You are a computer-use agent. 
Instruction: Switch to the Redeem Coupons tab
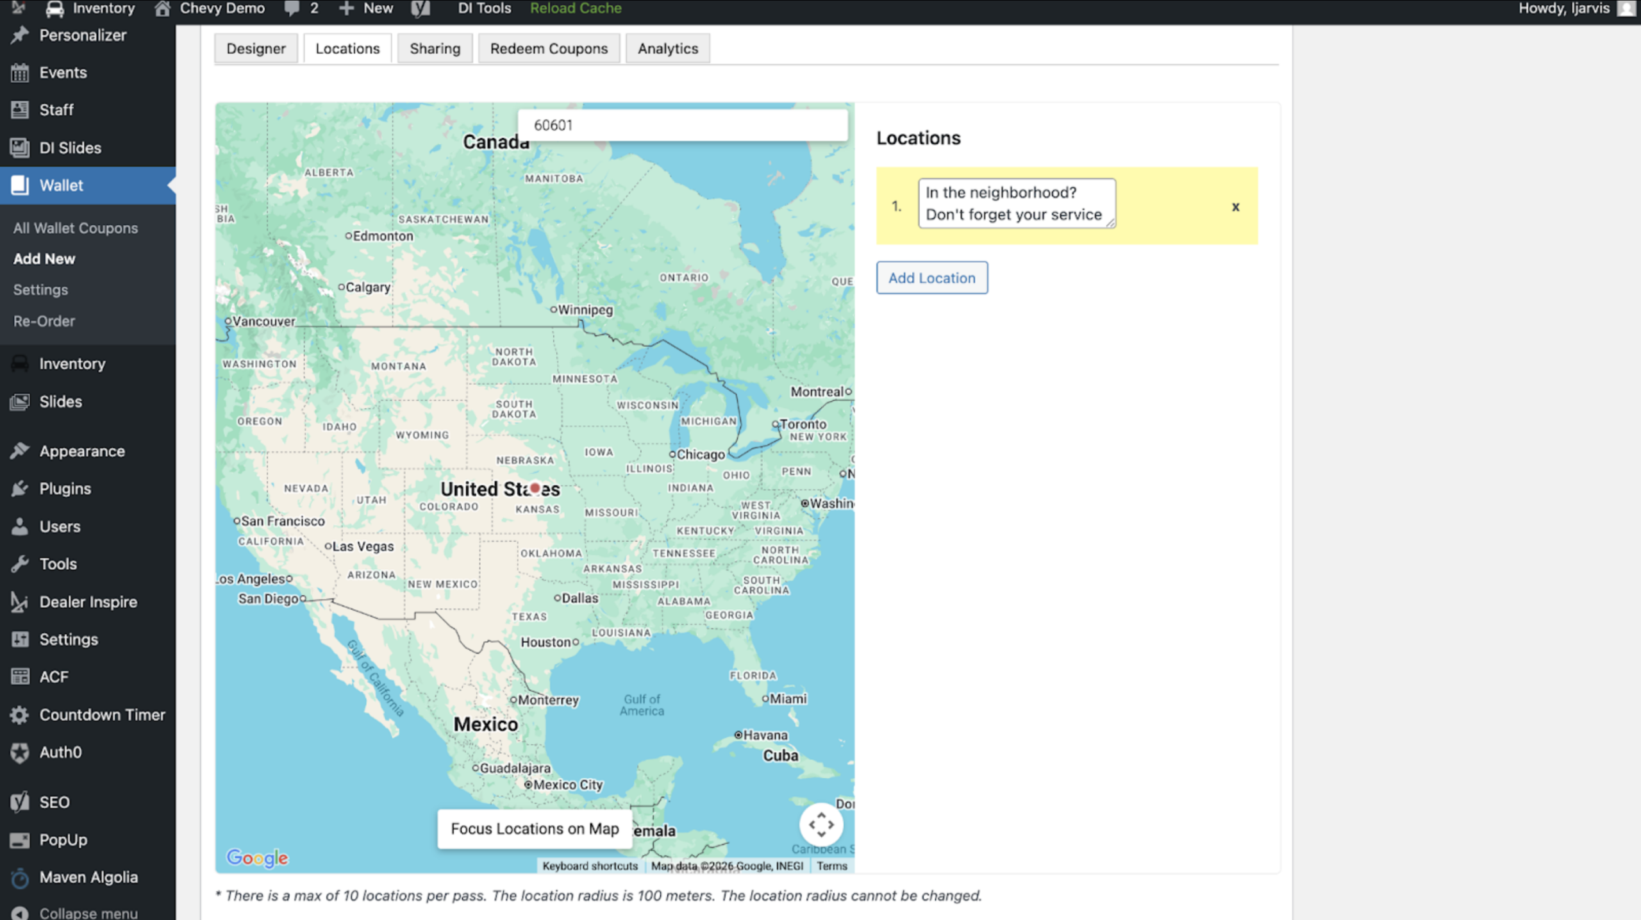(x=549, y=49)
